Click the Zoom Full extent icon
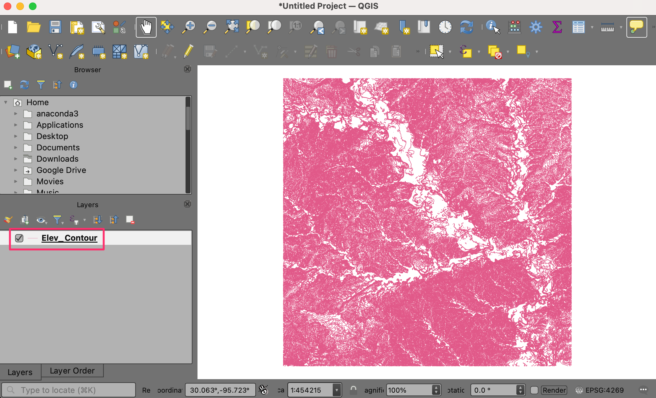This screenshot has height=398, width=656. click(231, 27)
